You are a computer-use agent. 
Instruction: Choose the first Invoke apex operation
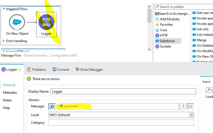(203, 18)
